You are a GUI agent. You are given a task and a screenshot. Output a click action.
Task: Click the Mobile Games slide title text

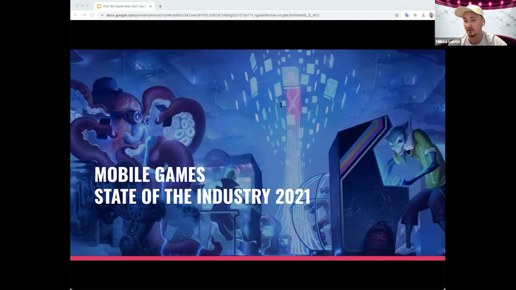[150, 175]
